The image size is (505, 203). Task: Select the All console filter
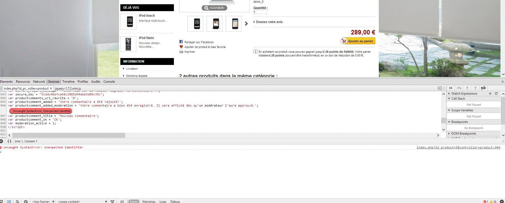tap(122, 201)
